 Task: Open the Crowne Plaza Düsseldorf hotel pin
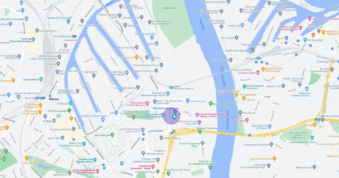pyautogui.click(x=197, y=115)
